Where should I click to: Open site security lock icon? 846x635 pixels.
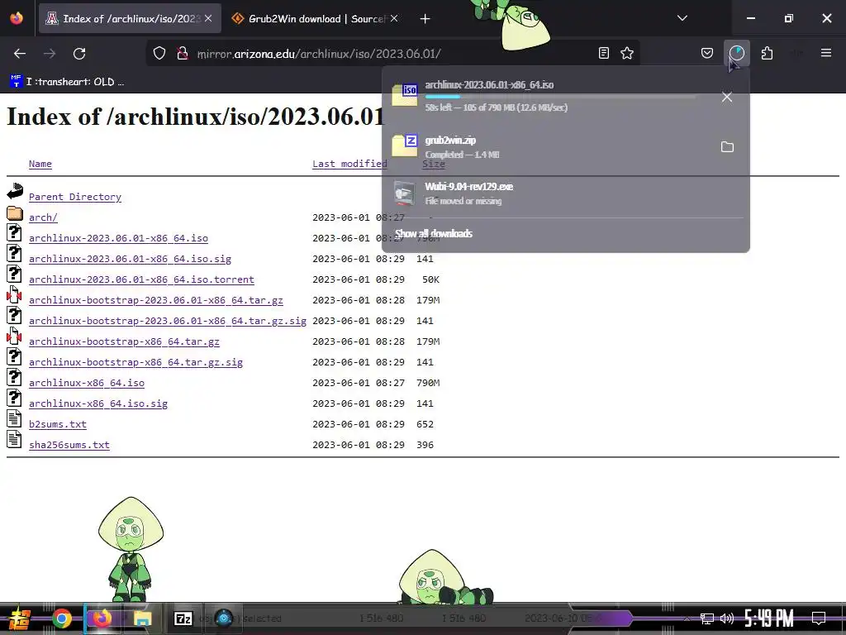point(183,54)
